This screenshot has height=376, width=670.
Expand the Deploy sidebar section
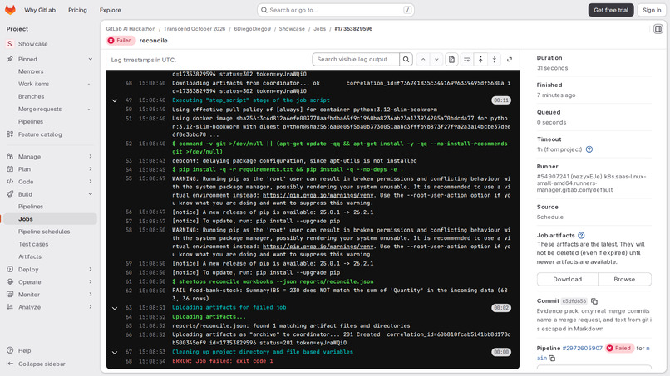49,269
